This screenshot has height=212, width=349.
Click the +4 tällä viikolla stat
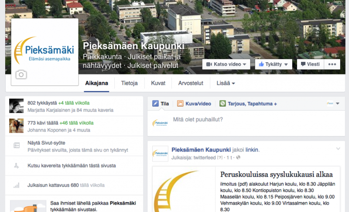[x=74, y=103]
